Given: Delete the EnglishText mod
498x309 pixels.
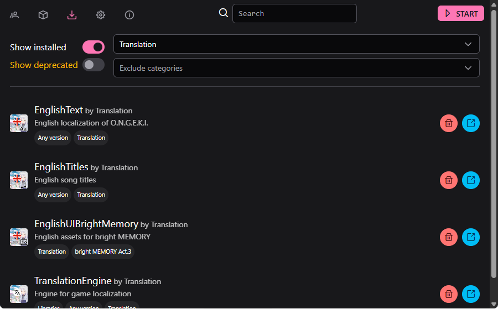Looking at the screenshot, I should coord(449,123).
